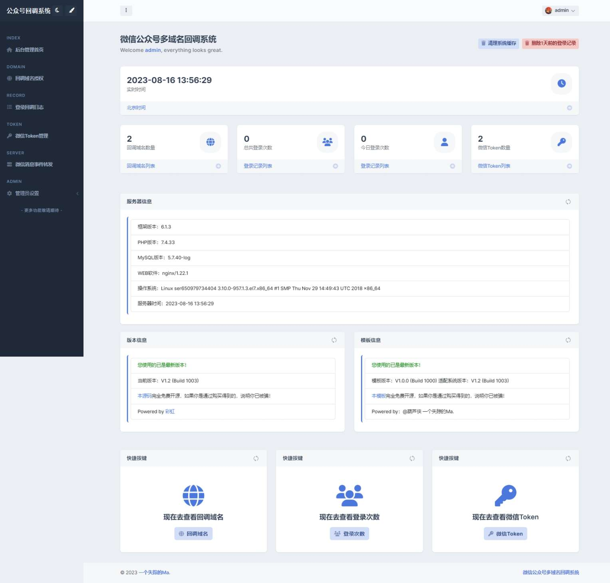Click the 清理系统缓存 button
The height and width of the screenshot is (583, 610).
point(498,44)
